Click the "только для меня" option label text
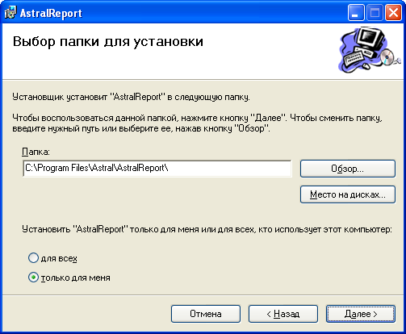This screenshot has width=406, height=334. pos(76,278)
